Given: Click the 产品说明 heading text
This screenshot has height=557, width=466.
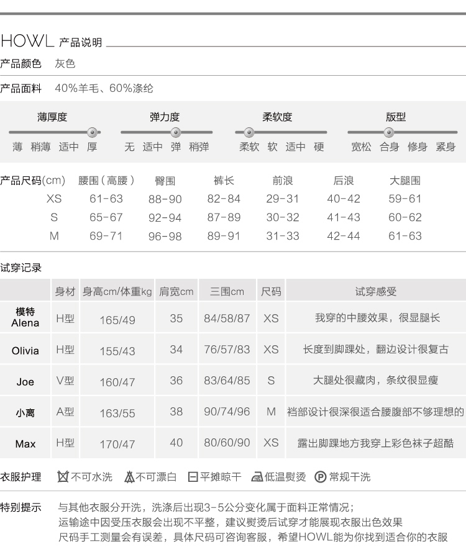Looking at the screenshot, I should coord(80,43).
